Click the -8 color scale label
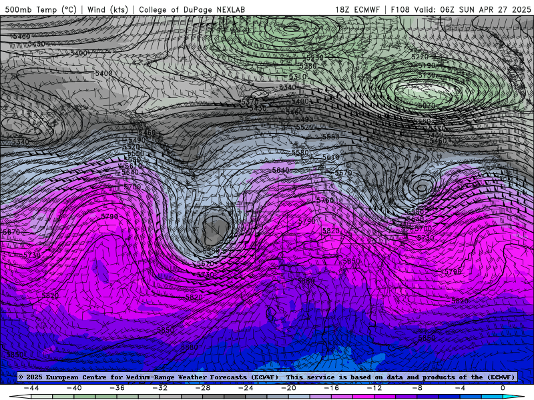Viewport: 534px width, 400px height. tap(418, 388)
